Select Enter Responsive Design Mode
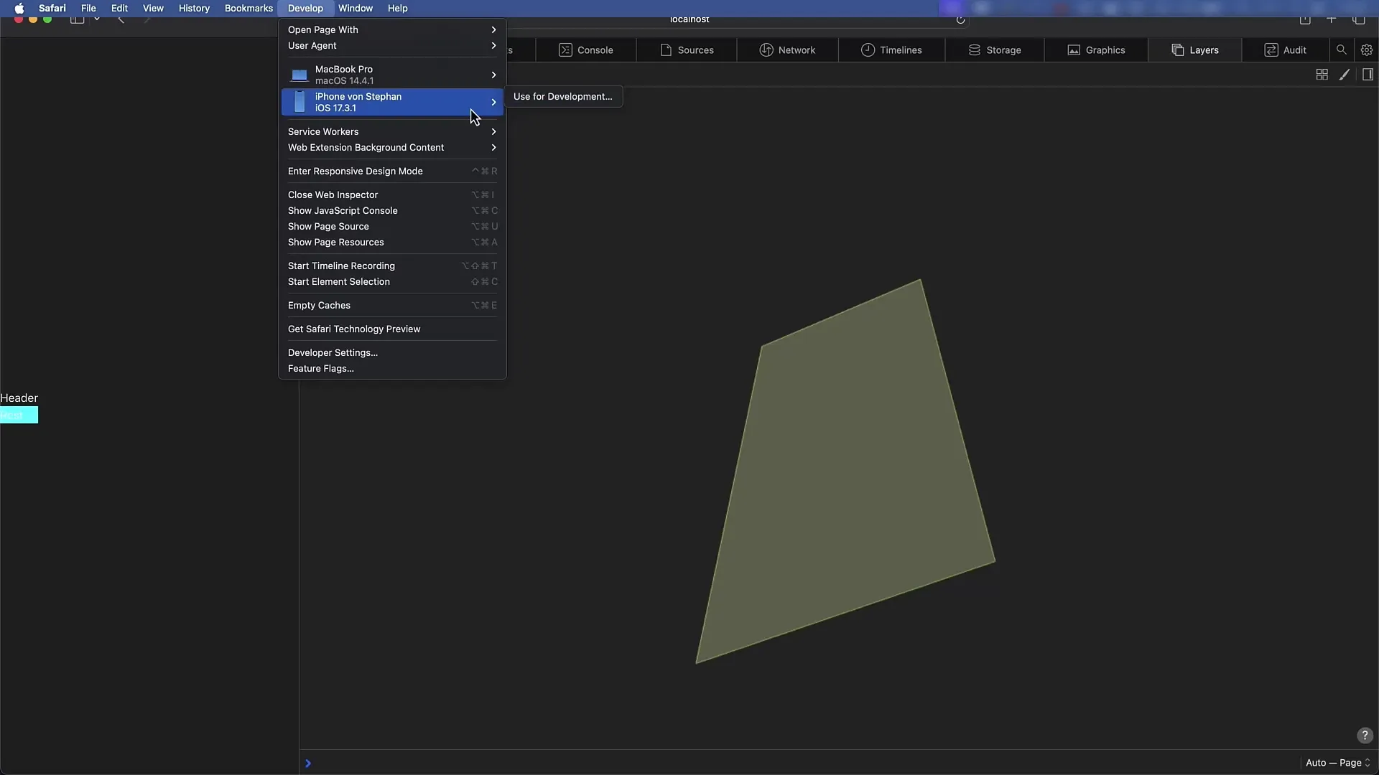Screen dimensions: 1379x775 tap(392, 171)
